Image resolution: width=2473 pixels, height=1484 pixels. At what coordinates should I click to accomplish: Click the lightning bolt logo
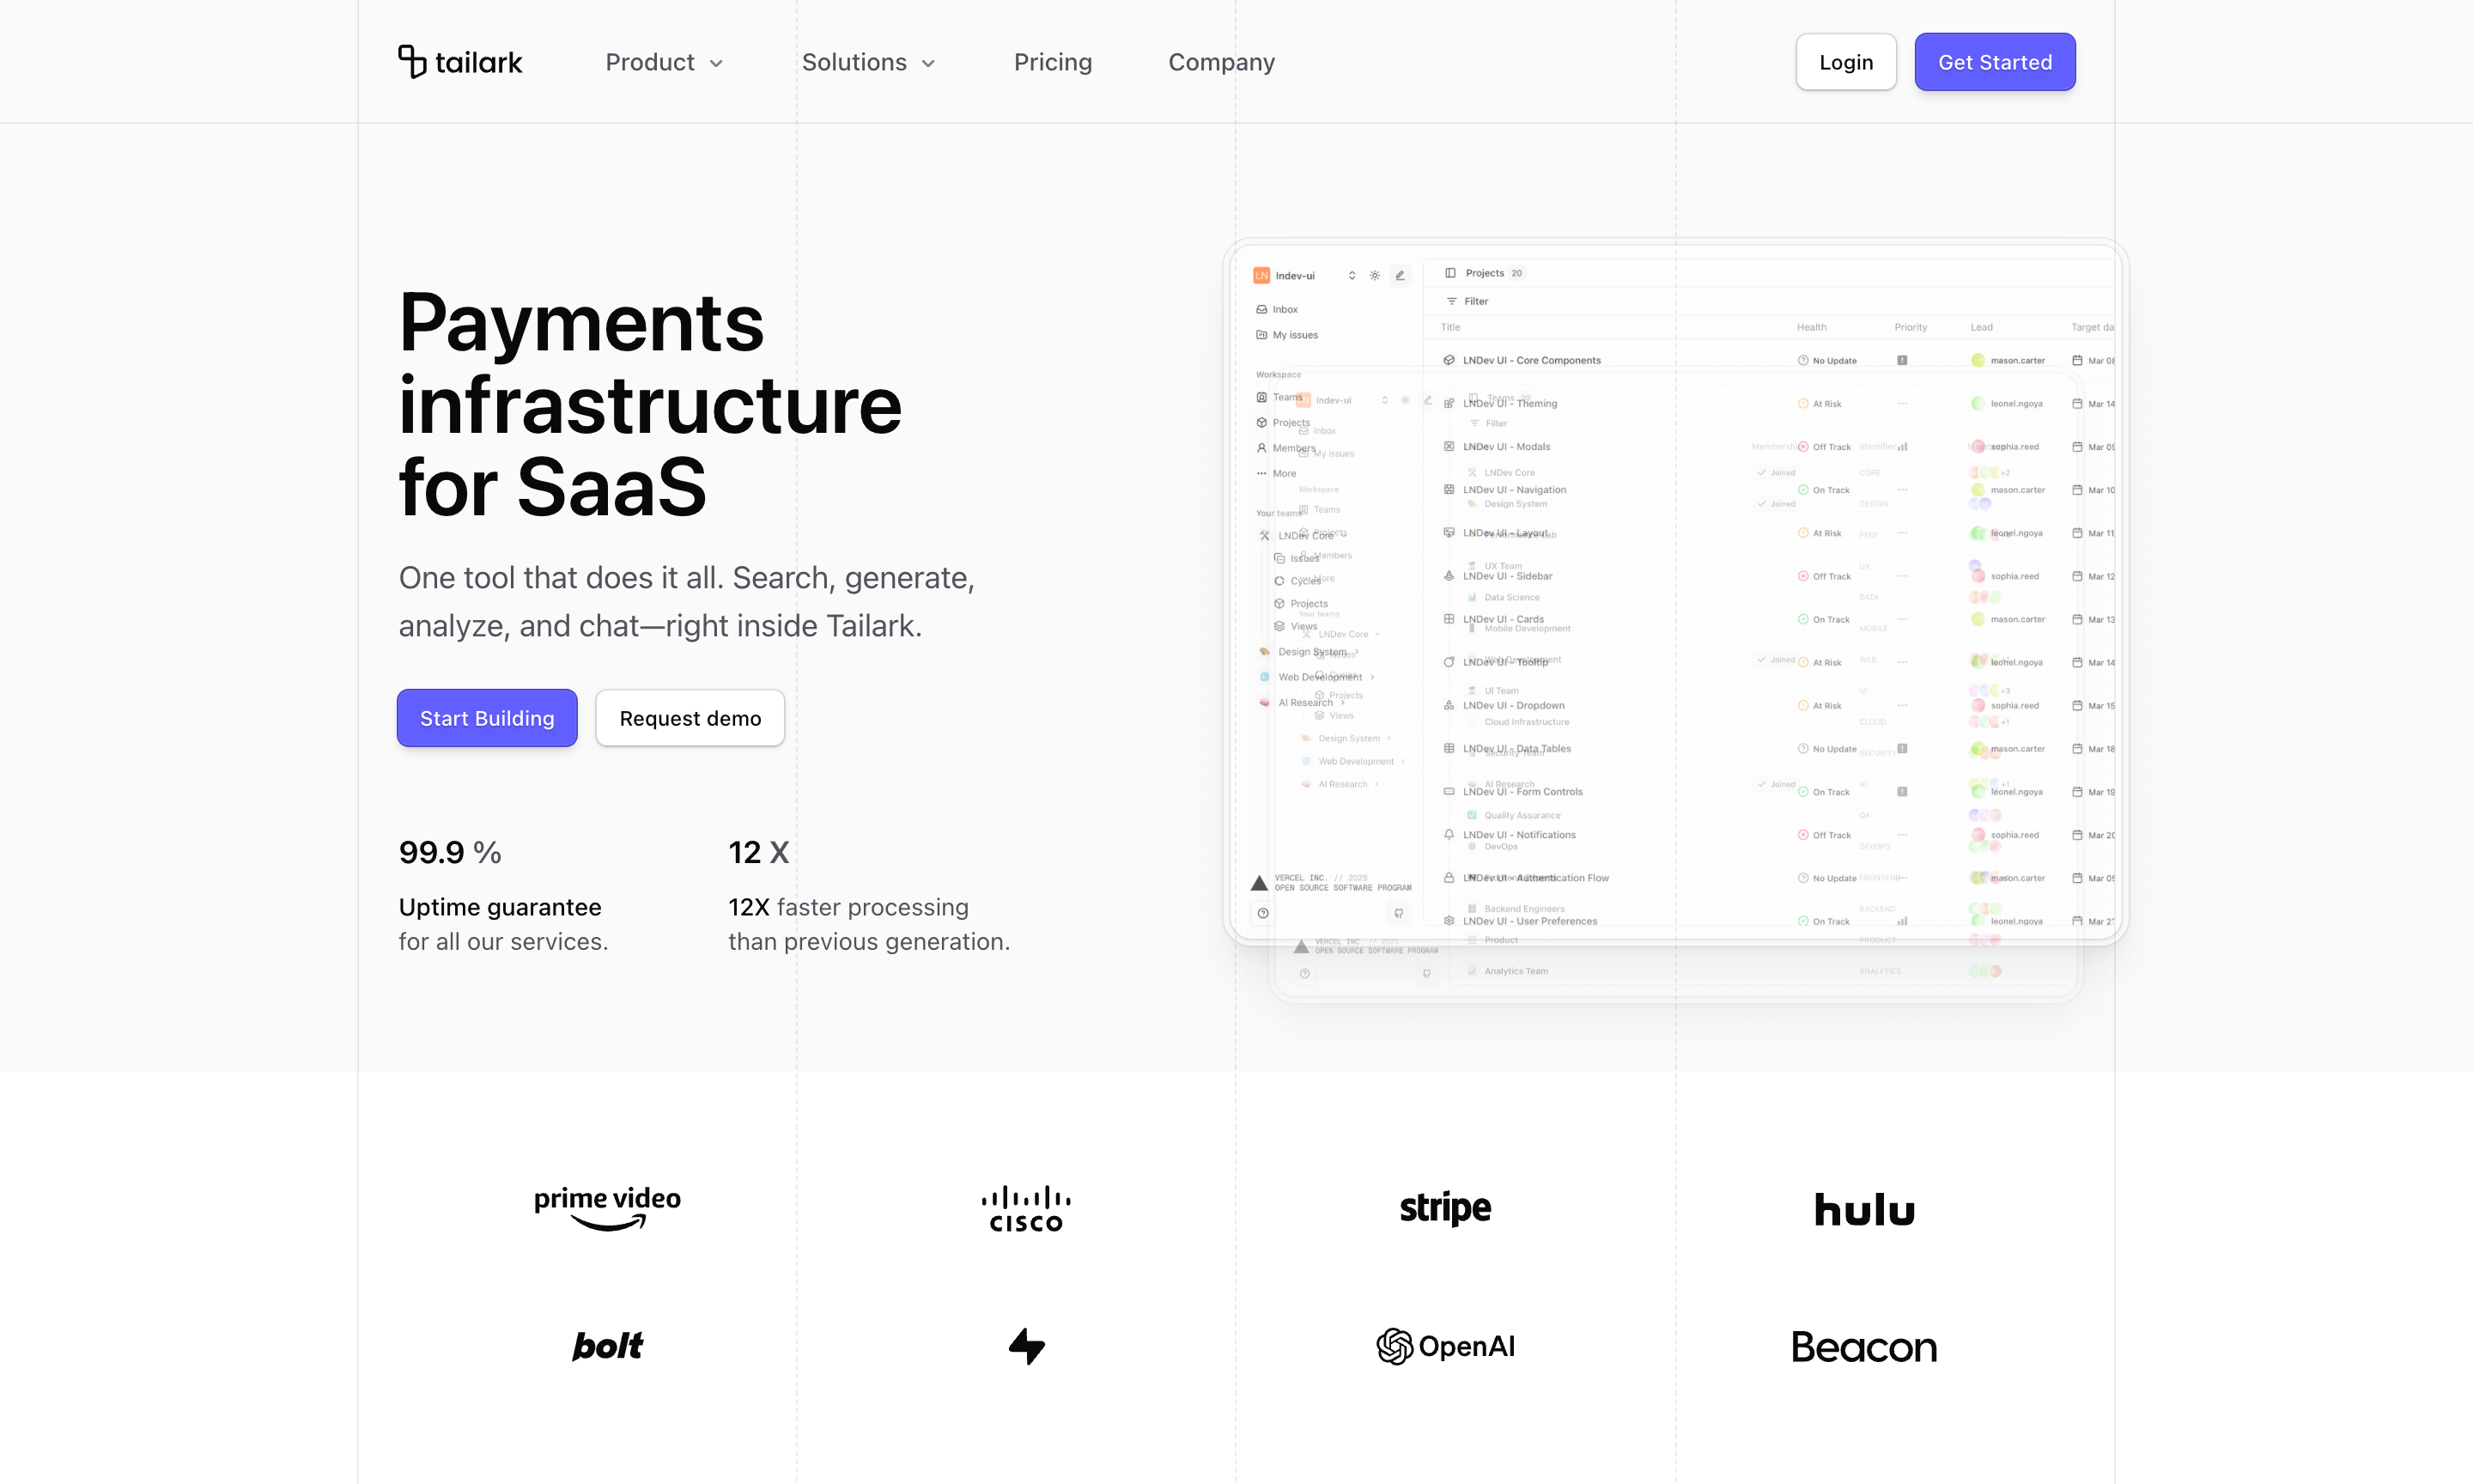(1027, 1346)
